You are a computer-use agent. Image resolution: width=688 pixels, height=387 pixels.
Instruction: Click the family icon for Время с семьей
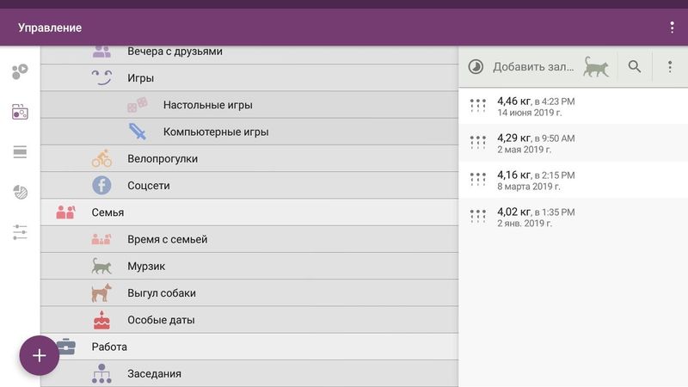pyautogui.click(x=101, y=239)
